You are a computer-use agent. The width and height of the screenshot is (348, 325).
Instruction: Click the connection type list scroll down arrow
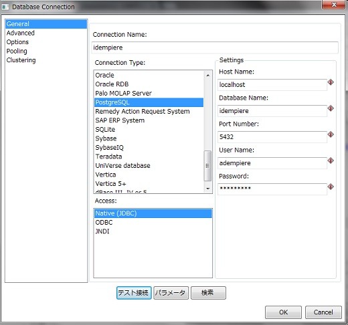click(x=207, y=189)
